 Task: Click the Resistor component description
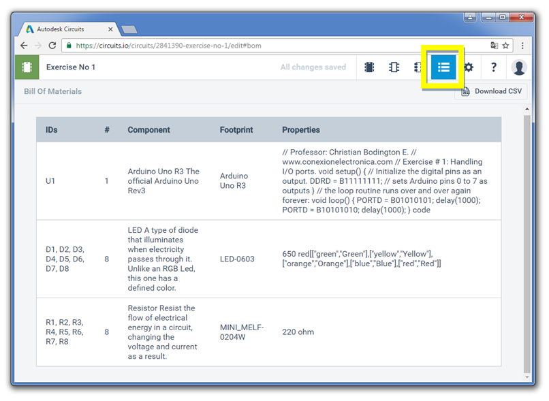[x=162, y=332]
